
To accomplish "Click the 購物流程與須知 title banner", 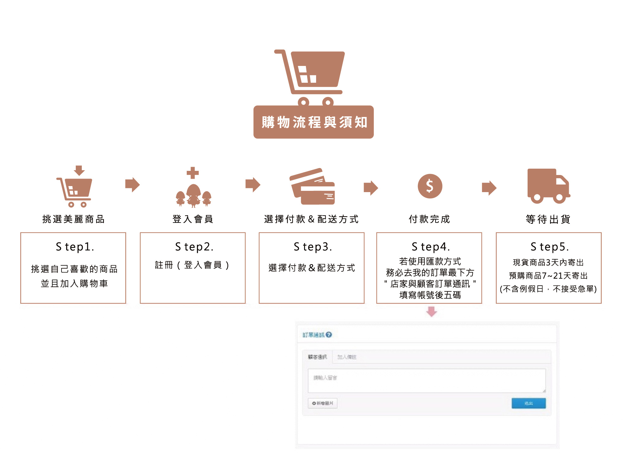I will (313, 122).
